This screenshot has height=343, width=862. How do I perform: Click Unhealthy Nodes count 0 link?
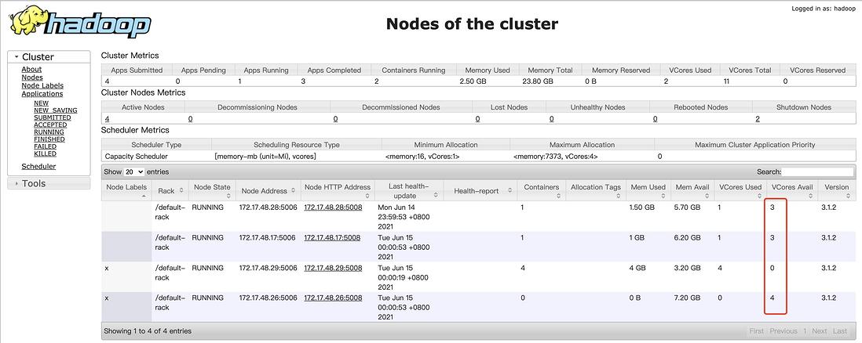(551, 118)
